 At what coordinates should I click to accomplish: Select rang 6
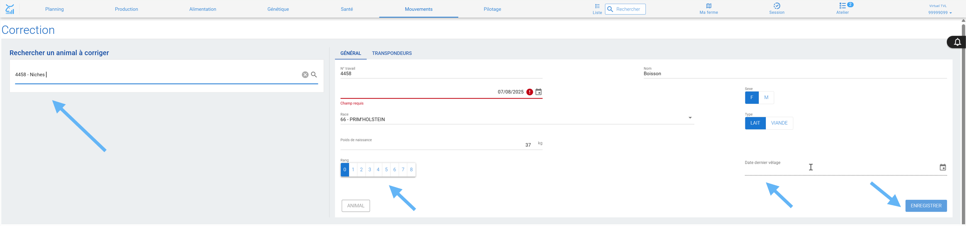(395, 170)
